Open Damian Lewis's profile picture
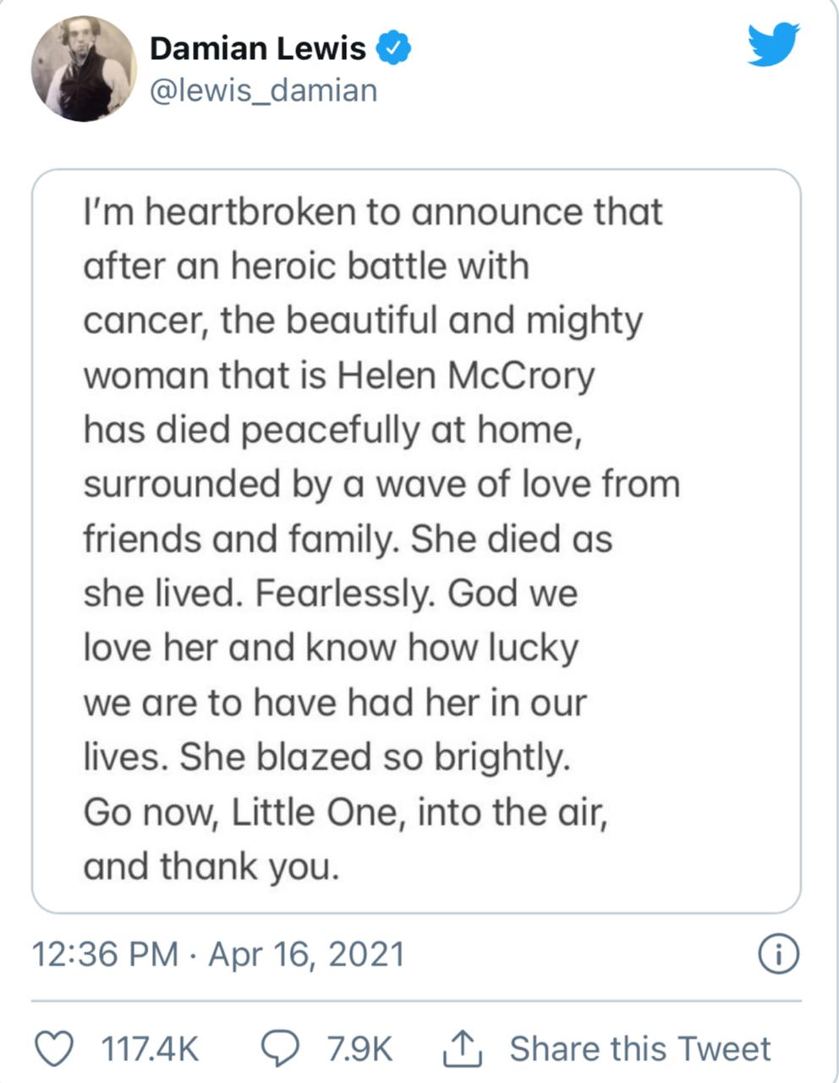This screenshot has width=839, height=1083. (84, 69)
